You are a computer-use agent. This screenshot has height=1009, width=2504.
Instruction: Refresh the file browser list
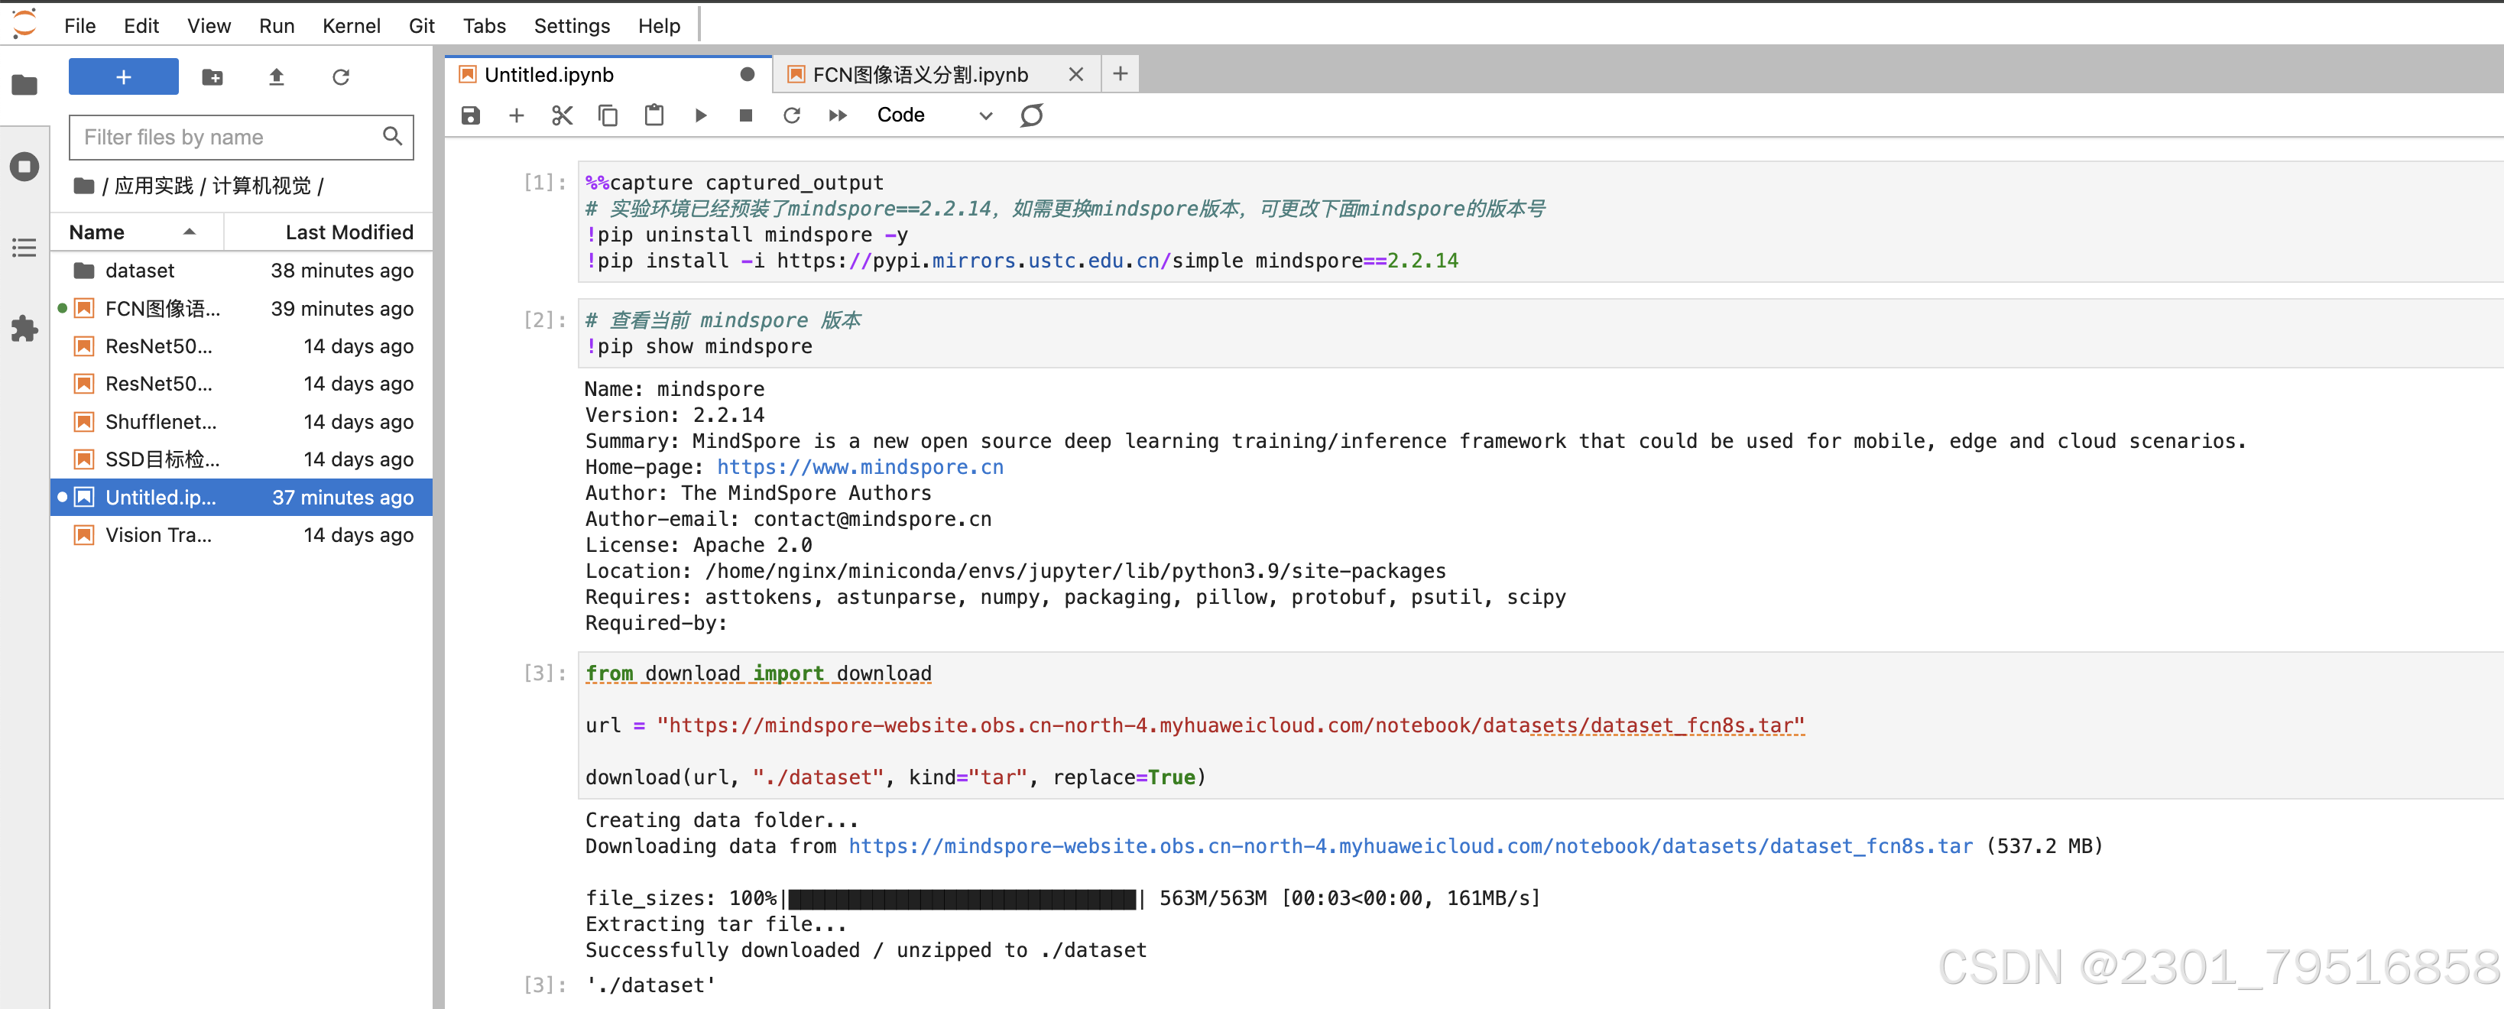point(340,76)
